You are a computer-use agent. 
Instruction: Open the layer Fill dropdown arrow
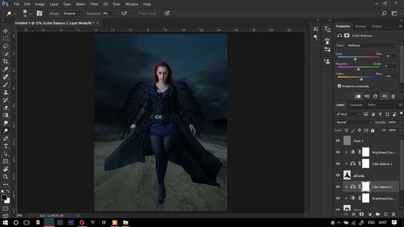(400, 131)
